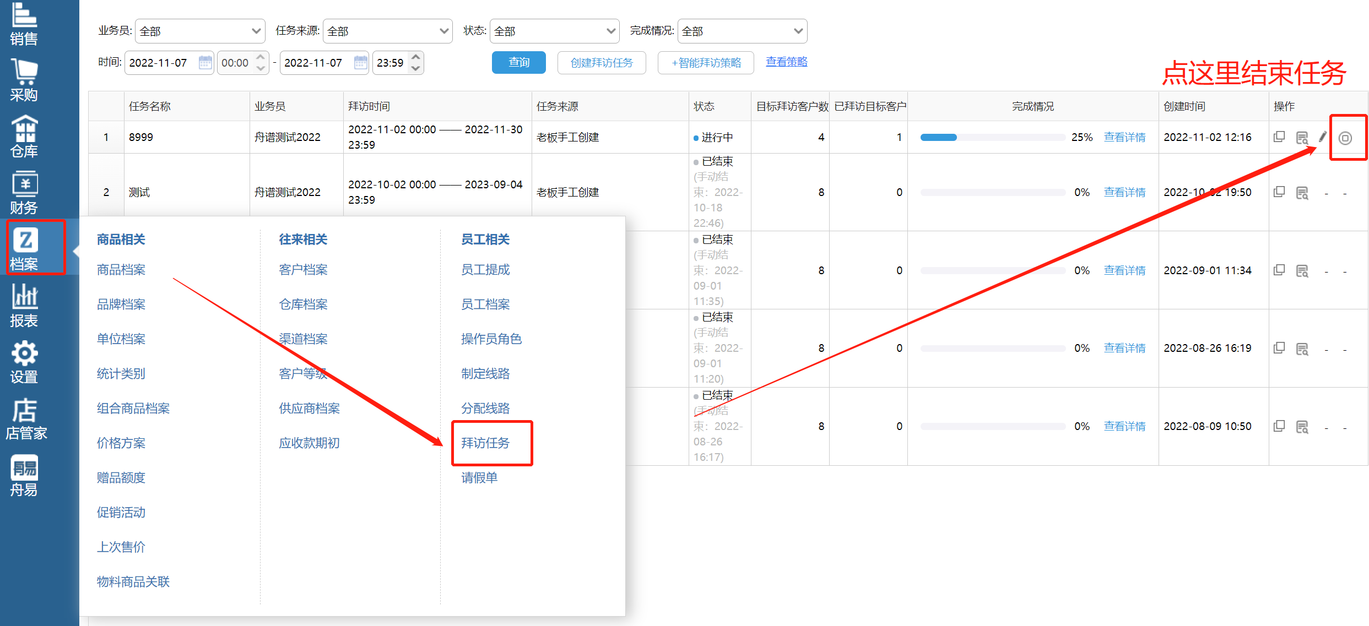
Task: View record icon for the 测试 task row
Action: click(1302, 193)
